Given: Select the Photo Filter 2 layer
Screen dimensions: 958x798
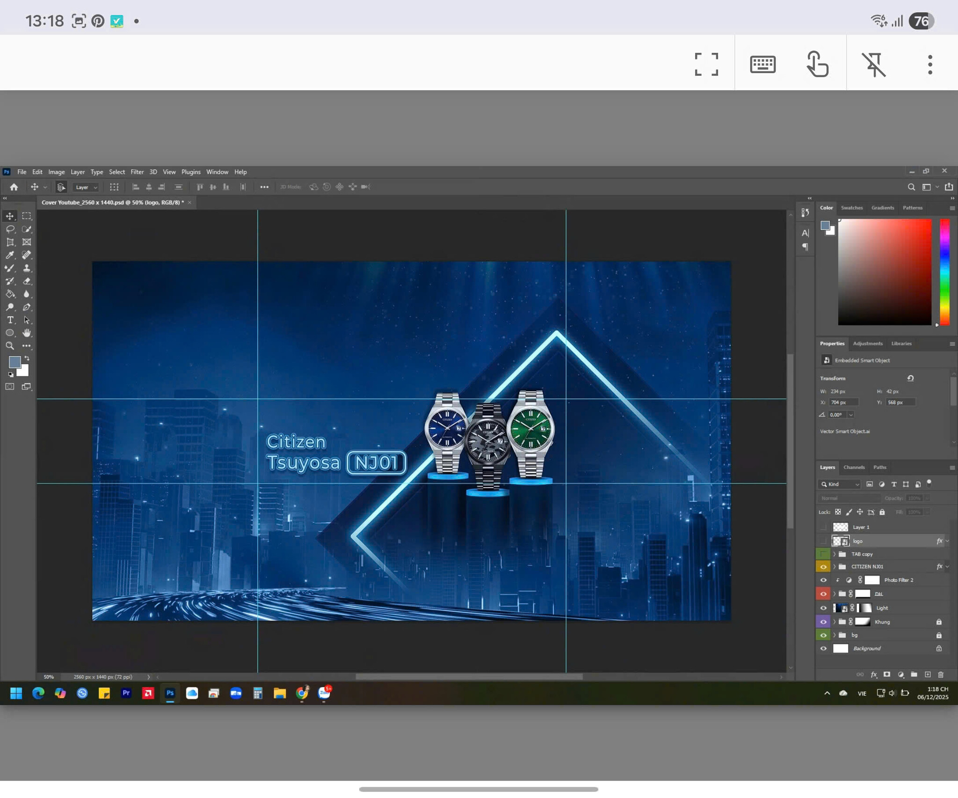Looking at the screenshot, I should click(x=898, y=580).
